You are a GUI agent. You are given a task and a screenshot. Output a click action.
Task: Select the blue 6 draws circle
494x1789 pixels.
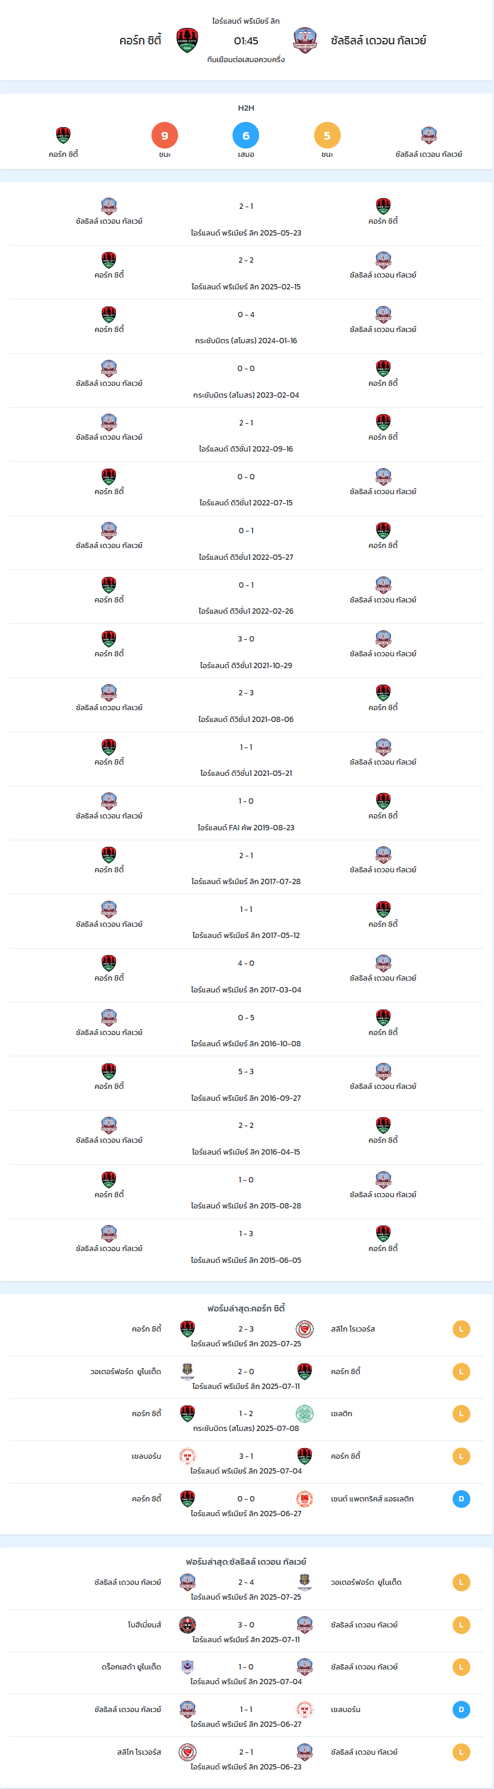(x=246, y=136)
